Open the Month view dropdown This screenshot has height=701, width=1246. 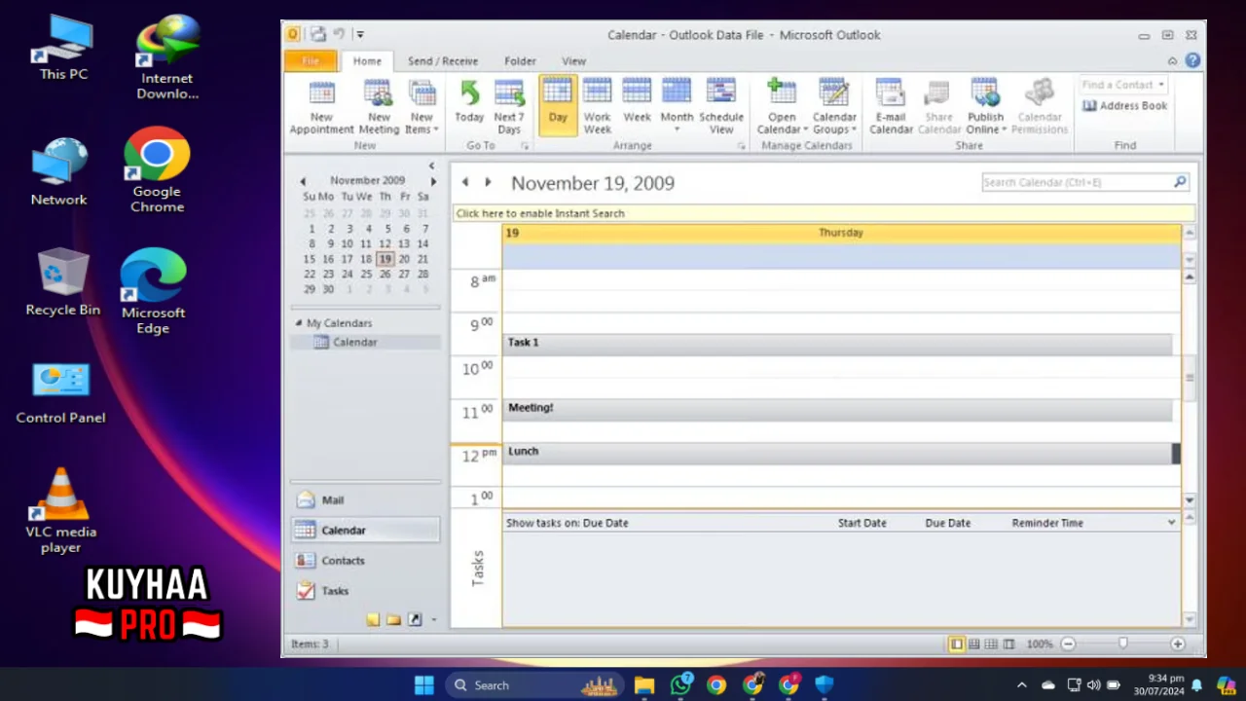pyautogui.click(x=677, y=107)
